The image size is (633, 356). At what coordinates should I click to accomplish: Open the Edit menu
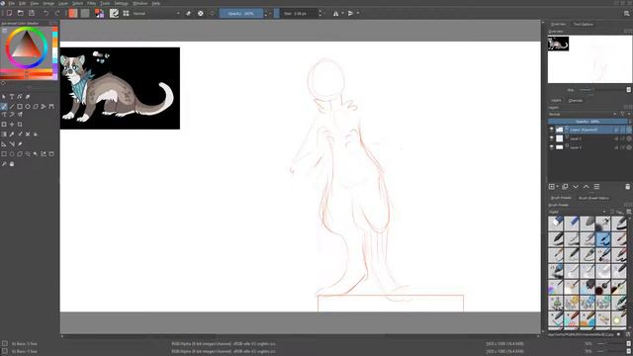point(22,3)
